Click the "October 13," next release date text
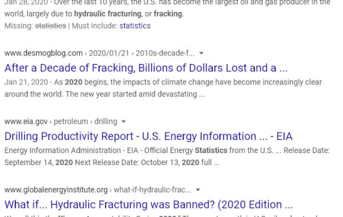 tap(160, 163)
